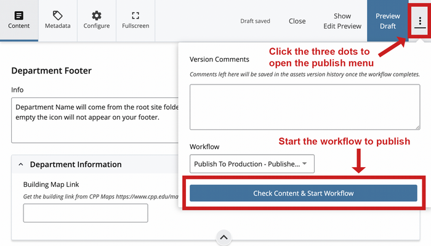Click the Draft saved status text
This screenshot has height=246, width=431.
255,21
